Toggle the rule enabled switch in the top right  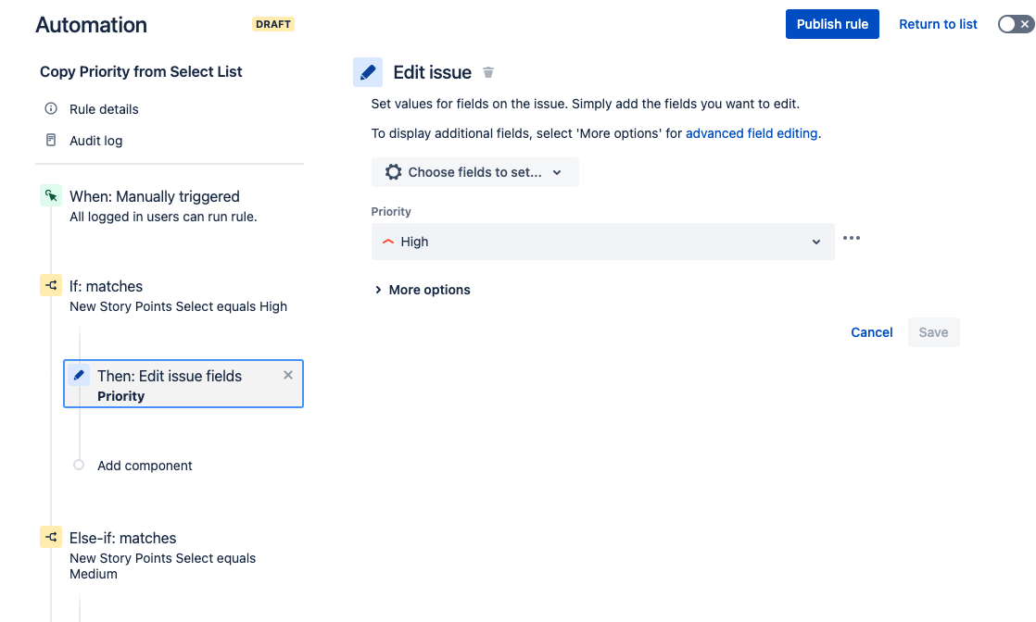click(x=1016, y=23)
